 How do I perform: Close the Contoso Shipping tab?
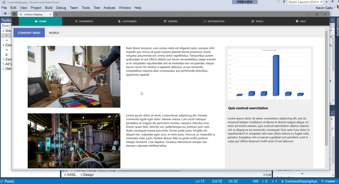coord(50,15)
